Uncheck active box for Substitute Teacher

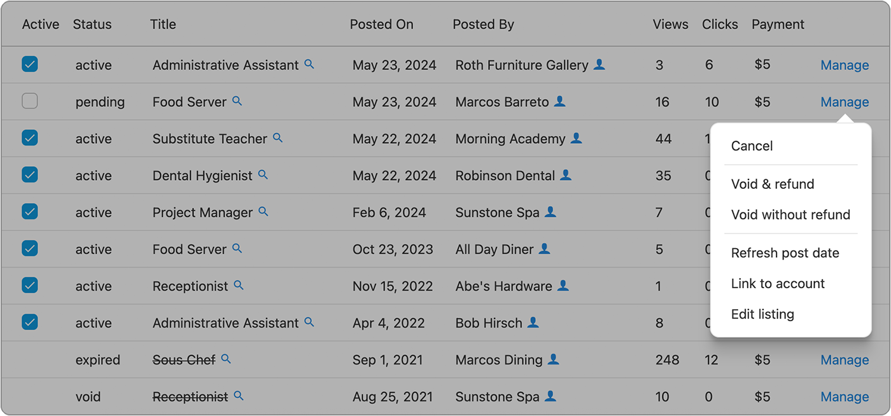tap(30, 138)
